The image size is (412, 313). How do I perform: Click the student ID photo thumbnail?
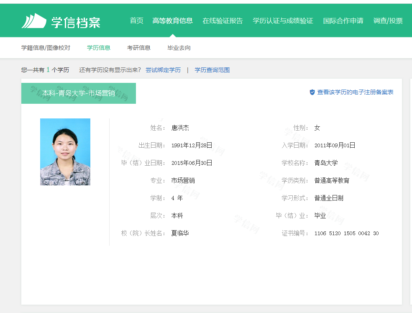point(65,152)
